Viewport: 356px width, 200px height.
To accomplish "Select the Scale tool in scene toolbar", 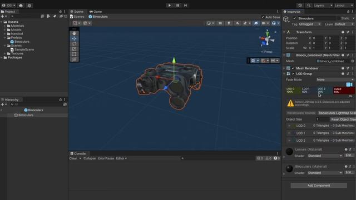I will tap(74, 49).
